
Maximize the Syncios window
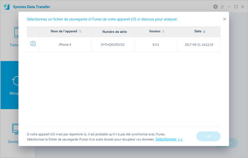[x=236, y=7]
